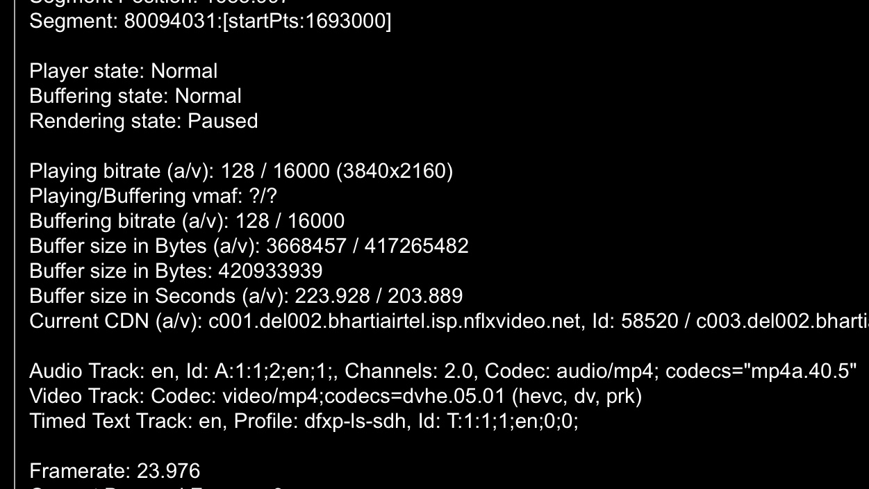The height and width of the screenshot is (489, 869).
Task: Click the Segment startPts line
Action: tap(210, 21)
